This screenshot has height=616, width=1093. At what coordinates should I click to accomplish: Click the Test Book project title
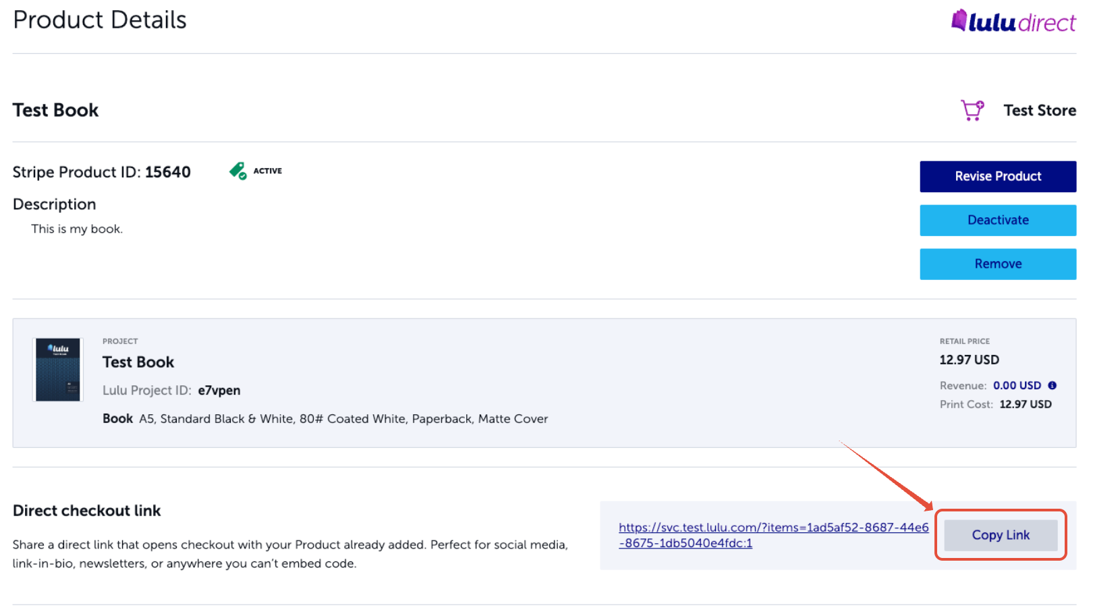tap(138, 362)
